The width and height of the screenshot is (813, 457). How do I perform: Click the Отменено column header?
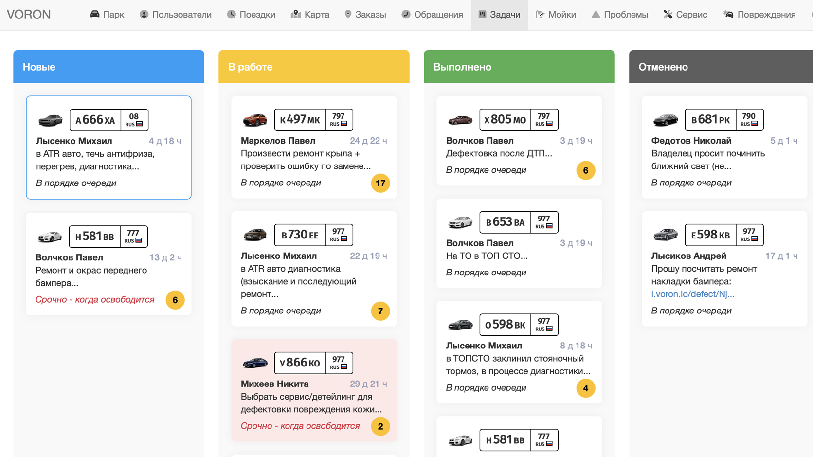(721, 67)
